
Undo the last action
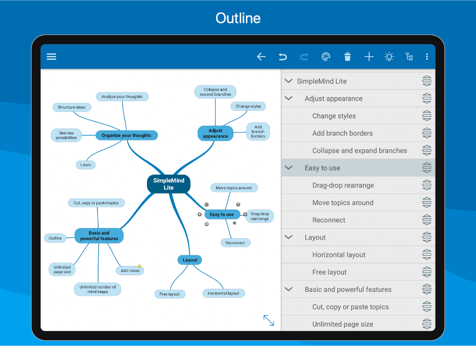[283, 57]
